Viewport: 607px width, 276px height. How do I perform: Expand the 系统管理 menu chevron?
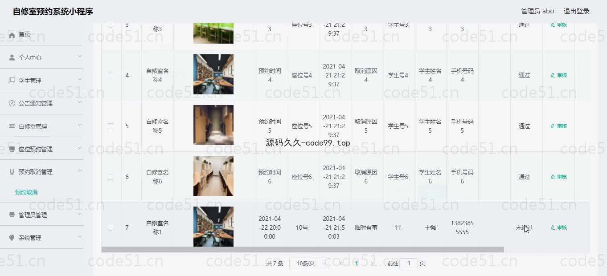point(80,236)
